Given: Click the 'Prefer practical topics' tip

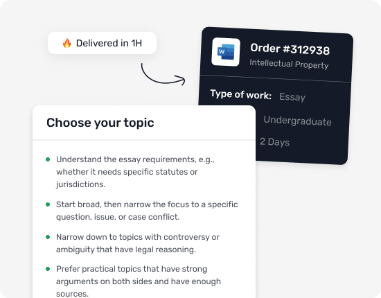Looking at the screenshot, I should (x=139, y=281).
